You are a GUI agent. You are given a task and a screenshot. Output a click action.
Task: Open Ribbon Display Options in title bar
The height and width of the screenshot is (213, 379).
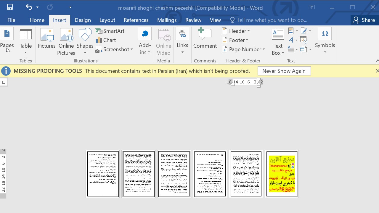coord(312,7)
